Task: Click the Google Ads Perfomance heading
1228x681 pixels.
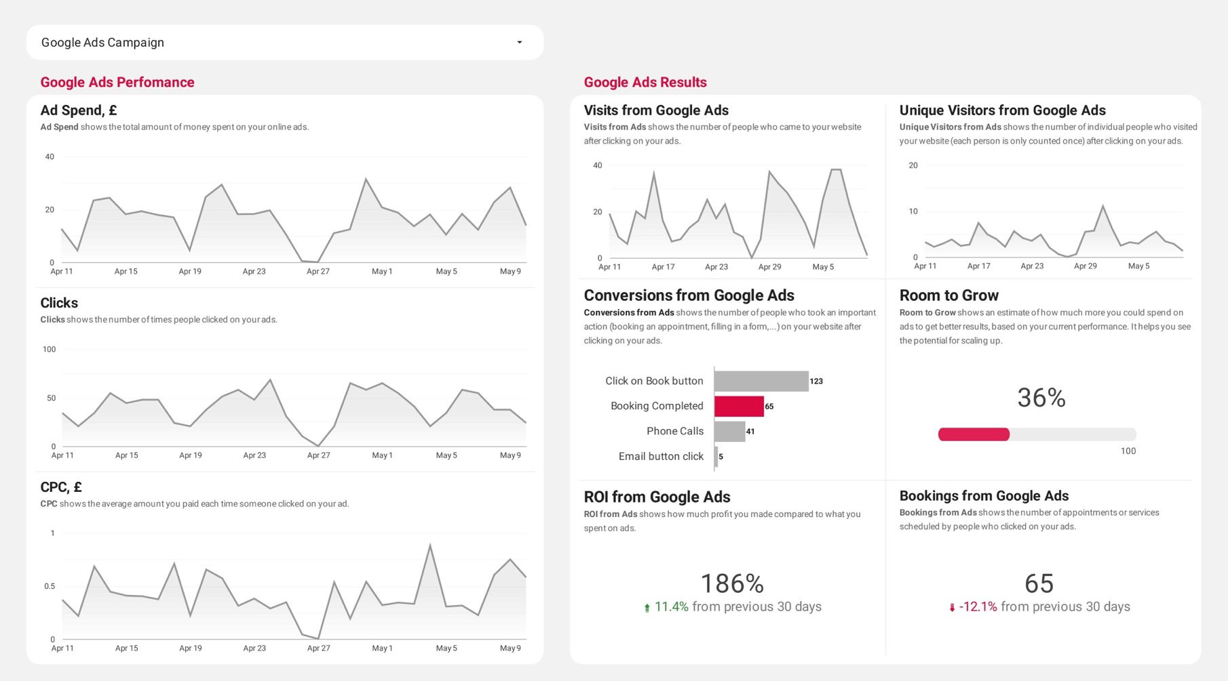Action: [117, 82]
